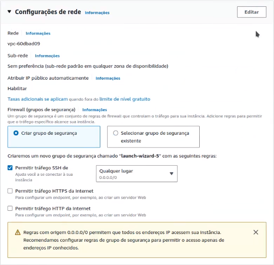Follow the Taxas adicionais se aplicam link
The image size is (274, 265).
(37, 99)
